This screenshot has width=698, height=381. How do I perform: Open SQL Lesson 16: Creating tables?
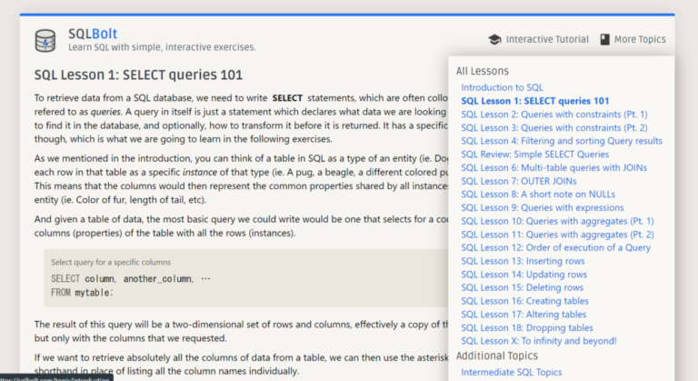click(524, 301)
